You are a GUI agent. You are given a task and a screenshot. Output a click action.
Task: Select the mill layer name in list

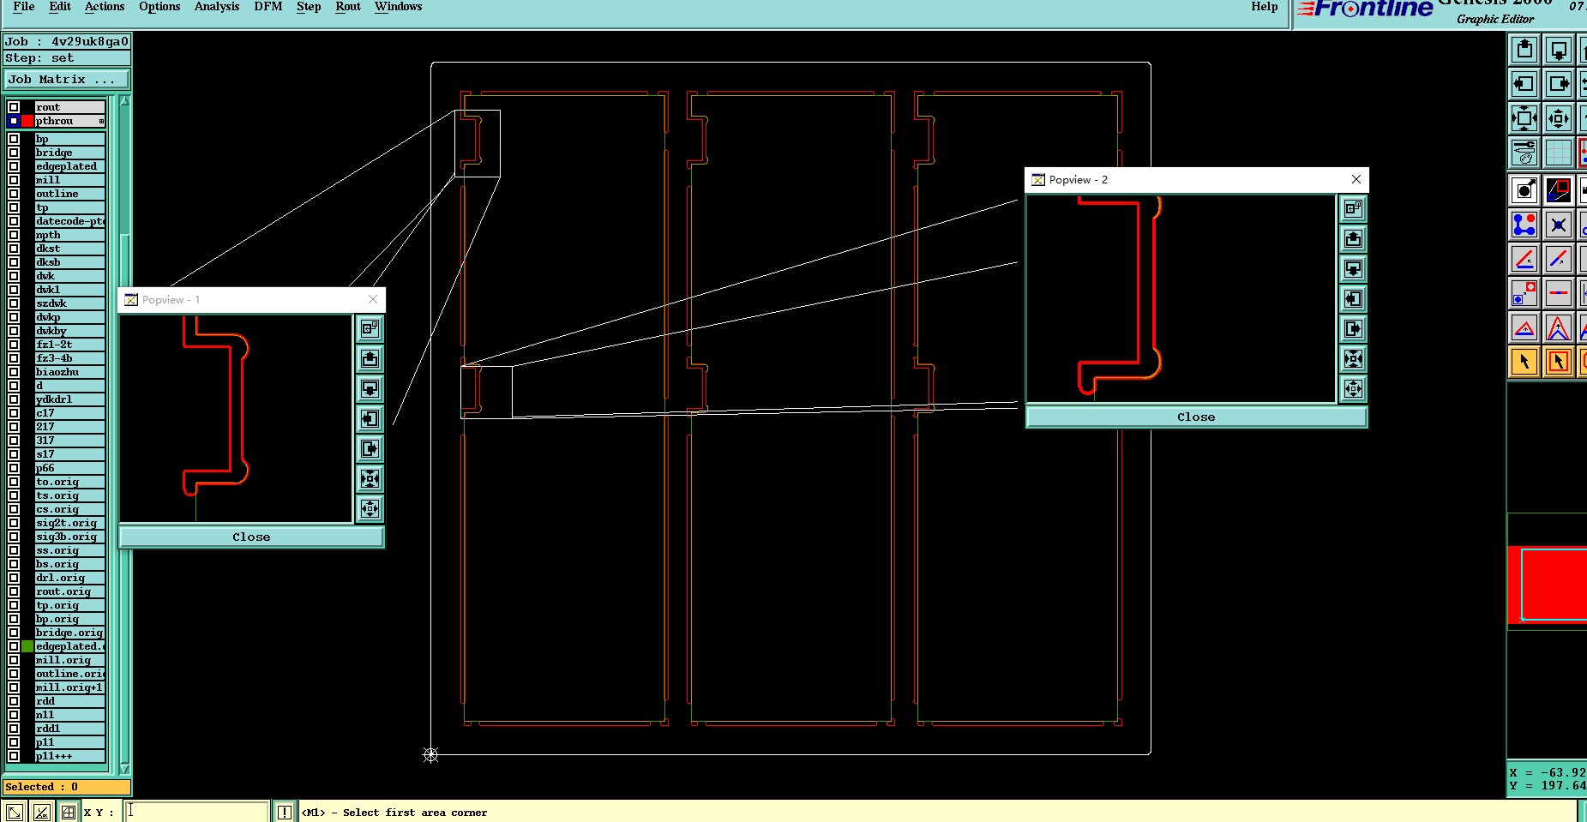click(x=69, y=180)
